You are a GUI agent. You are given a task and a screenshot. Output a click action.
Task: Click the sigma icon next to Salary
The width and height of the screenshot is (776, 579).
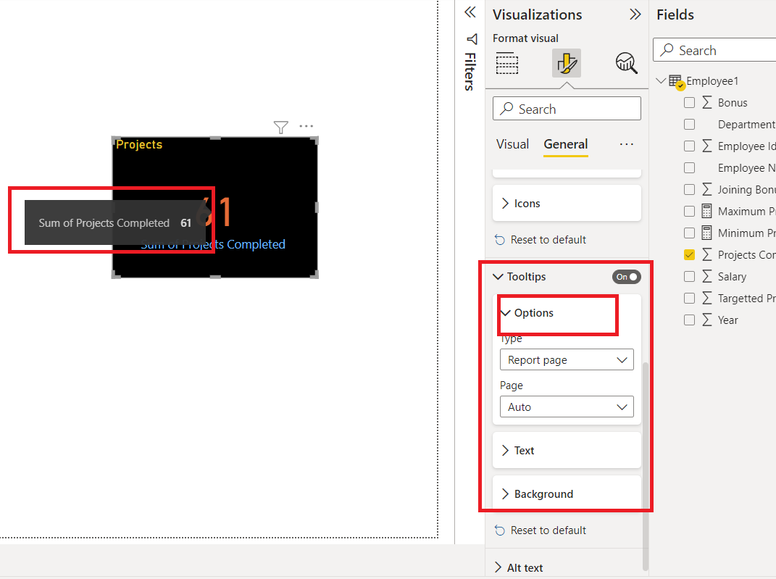click(x=707, y=277)
